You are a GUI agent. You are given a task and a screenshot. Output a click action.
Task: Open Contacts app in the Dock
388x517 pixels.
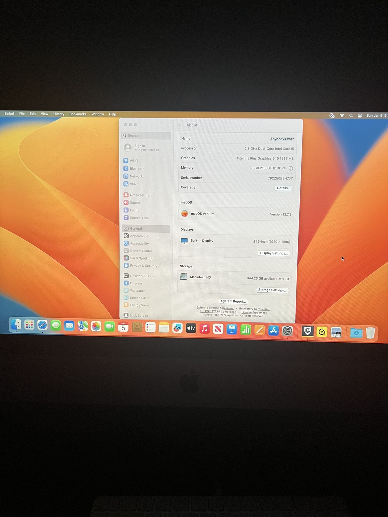click(x=137, y=327)
